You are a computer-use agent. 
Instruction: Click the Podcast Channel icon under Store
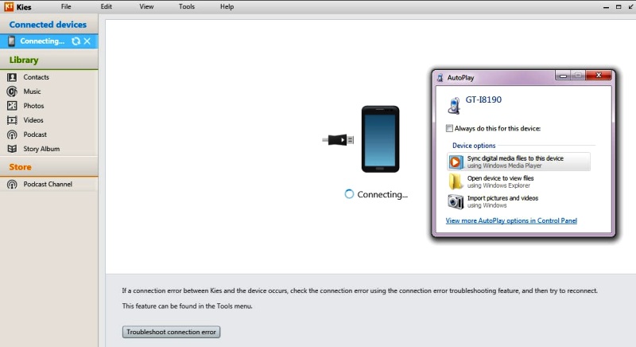12,185
